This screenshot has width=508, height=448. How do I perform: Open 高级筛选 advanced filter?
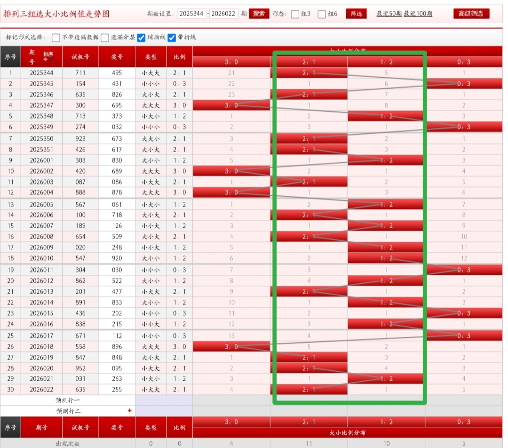(x=471, y=14)
